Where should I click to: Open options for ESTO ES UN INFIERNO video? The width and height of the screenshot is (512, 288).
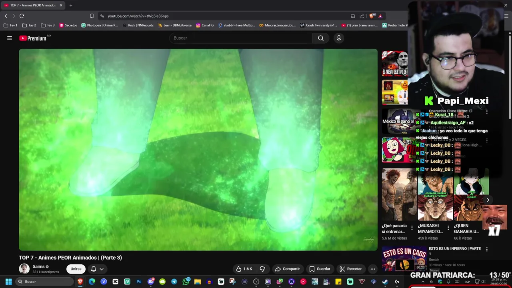(x=487, y=249)
